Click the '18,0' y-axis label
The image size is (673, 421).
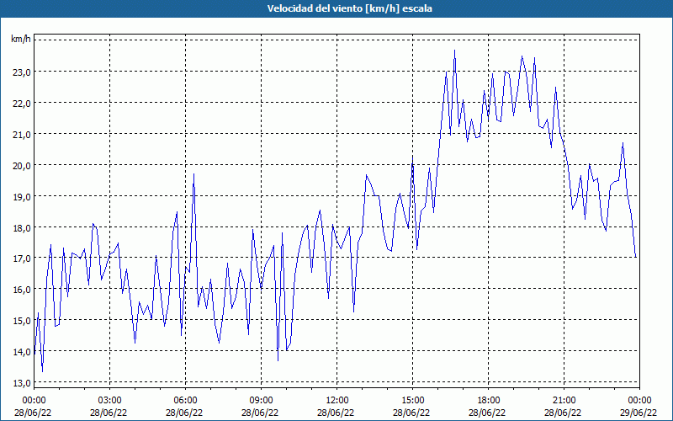click(22, 227)
